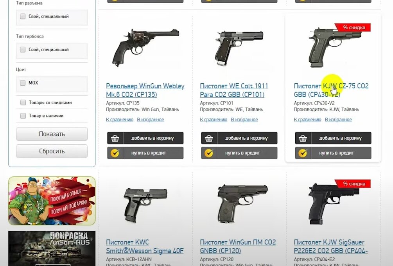Screen dimensions: 393x266
Task: Click basket icon under WE Colt 1911
Action: coord(209,138)
